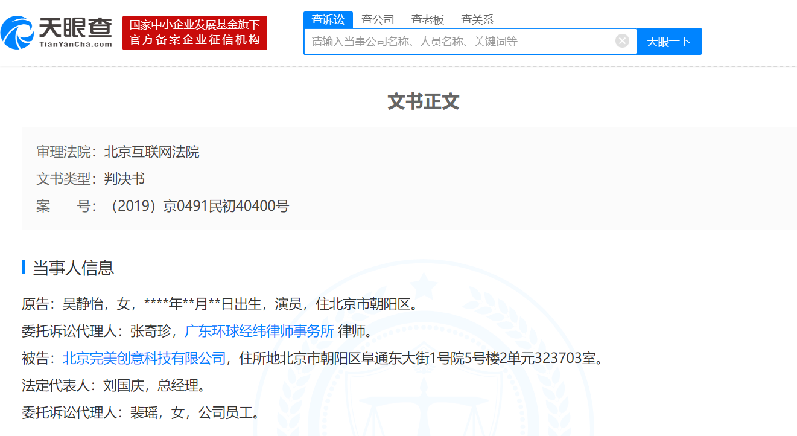Open 广东环球经纬律师事务所 link

(x=259, y=331)
